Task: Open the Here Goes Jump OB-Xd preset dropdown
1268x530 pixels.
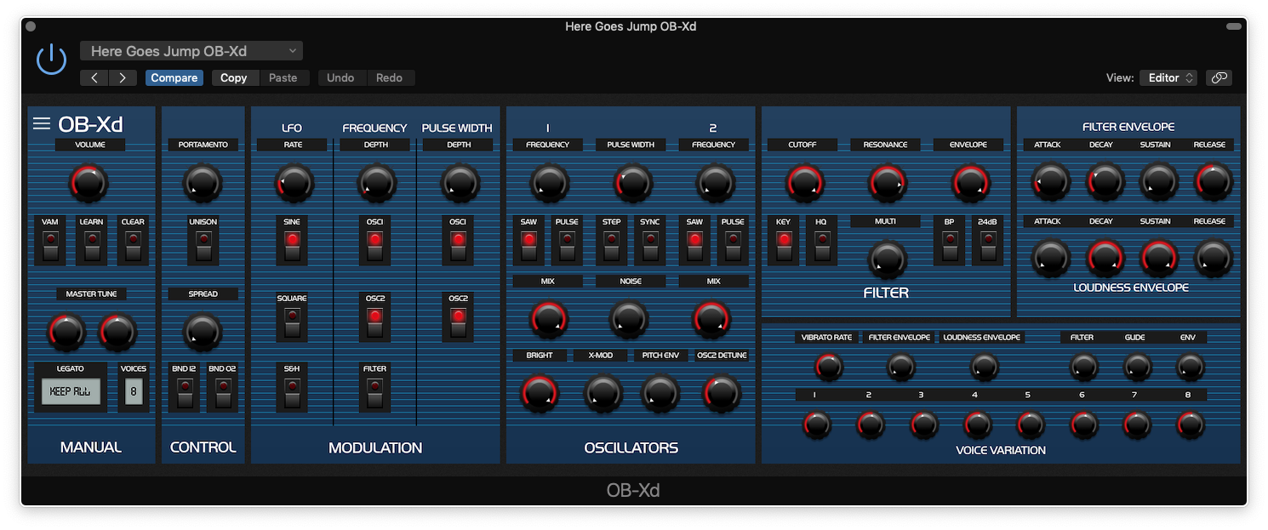Action: 191,51
